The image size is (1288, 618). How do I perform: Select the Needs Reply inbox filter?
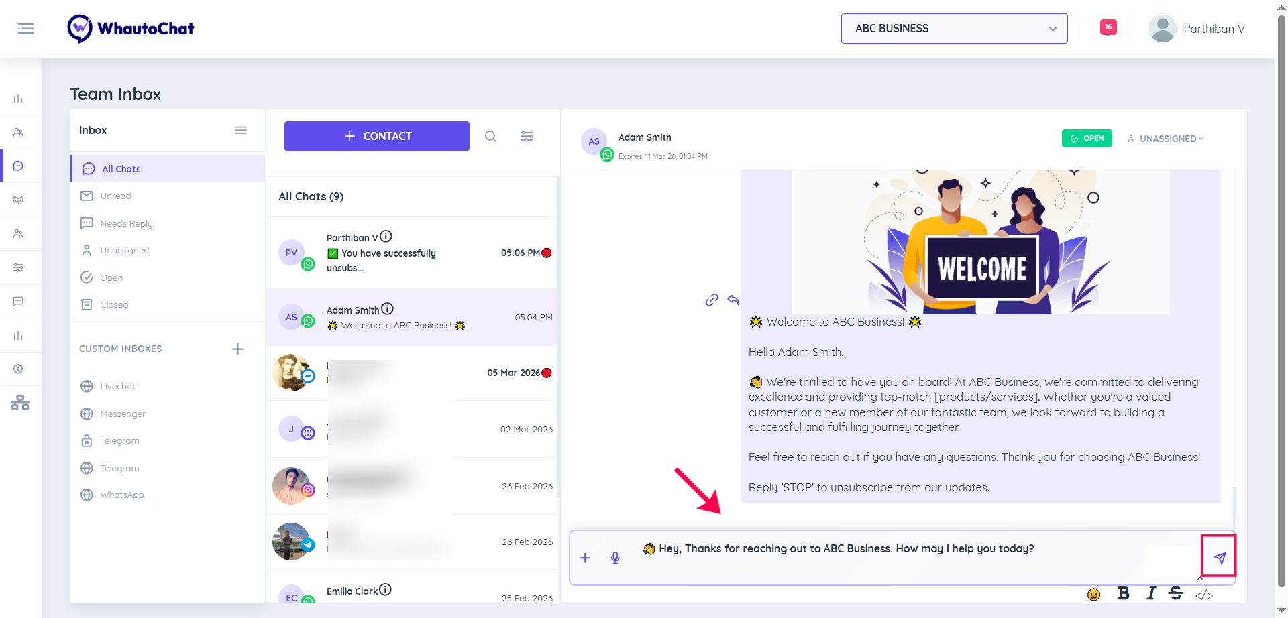click(x=126, y=224)
